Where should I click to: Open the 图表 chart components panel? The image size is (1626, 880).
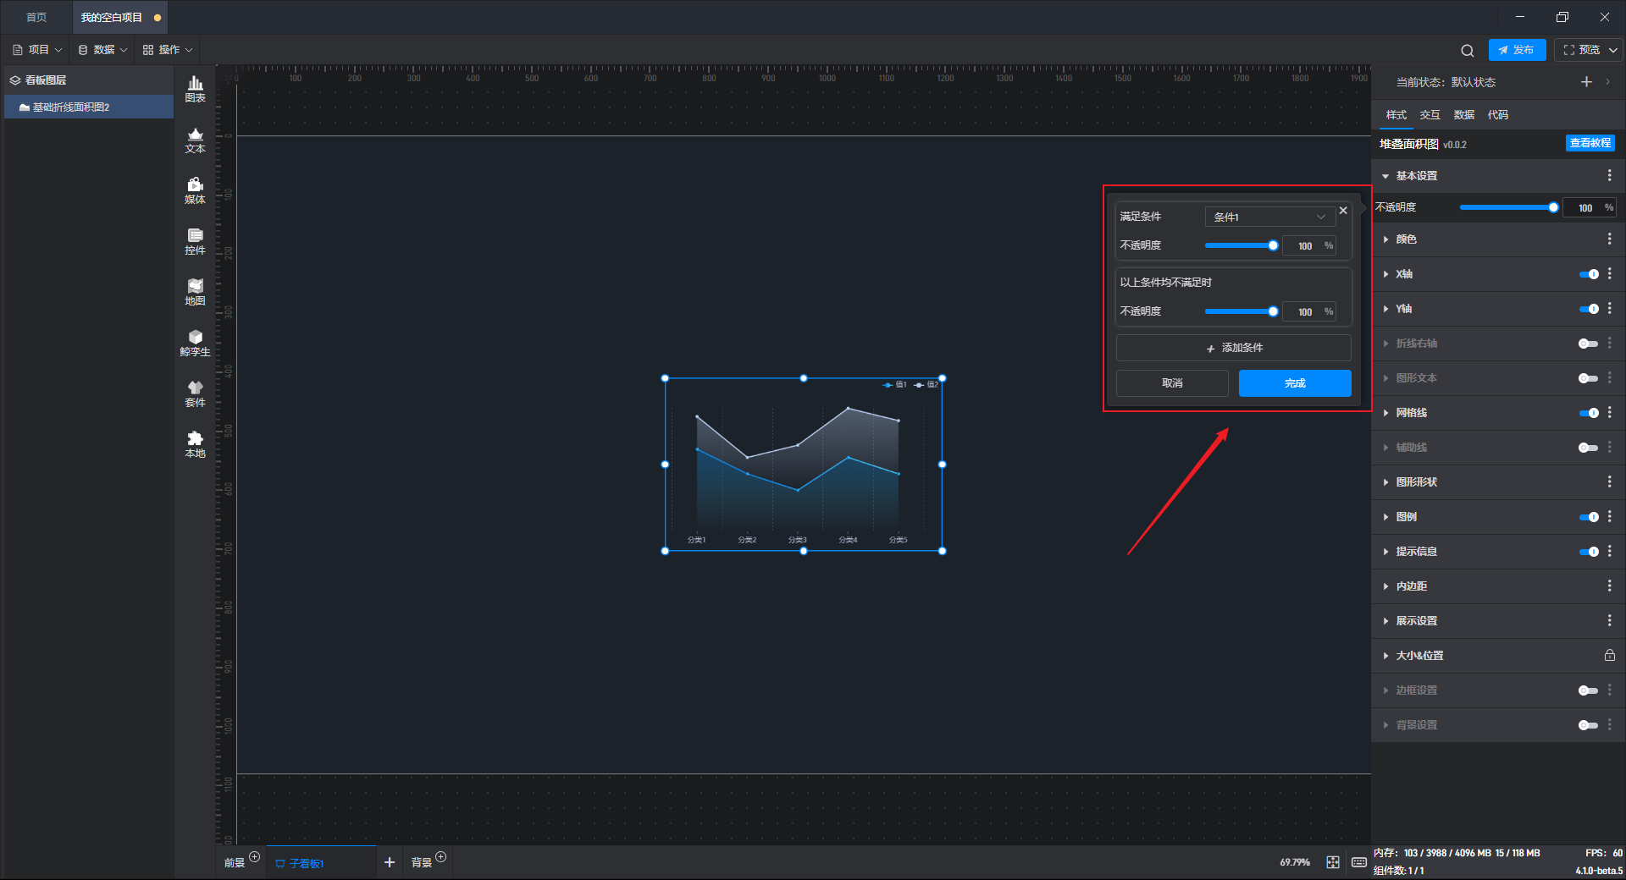tap(195, 89)
